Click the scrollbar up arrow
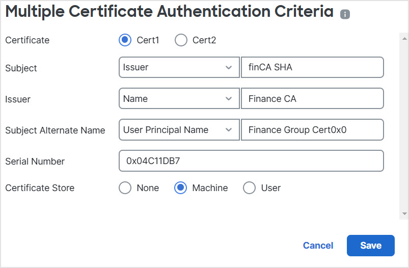This screenshot has height=268, width=409. point(404,38)
